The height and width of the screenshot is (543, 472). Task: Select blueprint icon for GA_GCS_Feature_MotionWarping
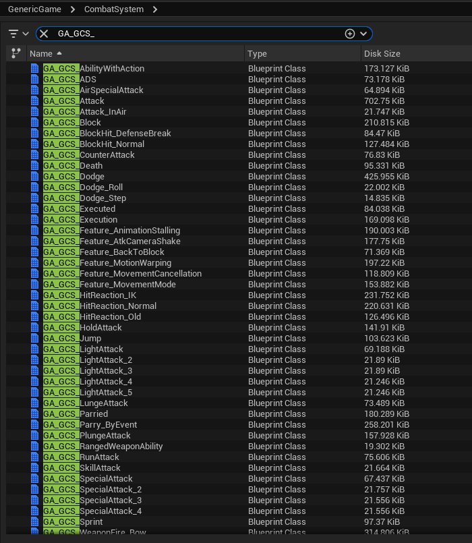(34, 263)
